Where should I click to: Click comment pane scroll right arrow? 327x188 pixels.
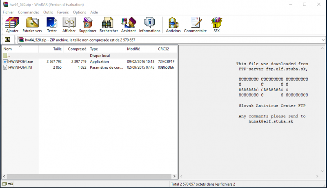pos(317,176)
